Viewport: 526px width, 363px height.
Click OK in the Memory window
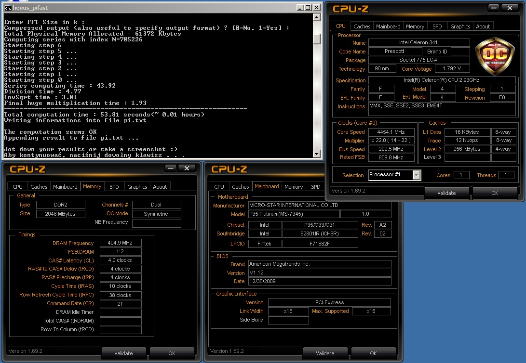(x=172, y=353)
